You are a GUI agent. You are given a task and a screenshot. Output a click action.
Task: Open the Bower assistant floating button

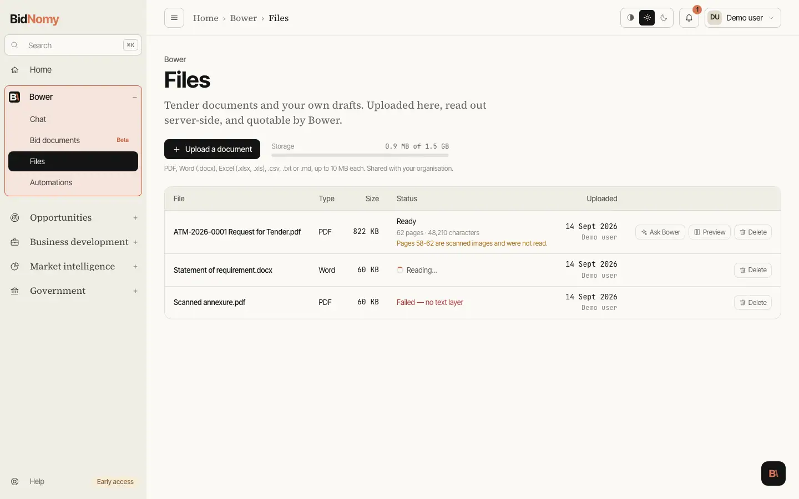[x=773, y=473]
